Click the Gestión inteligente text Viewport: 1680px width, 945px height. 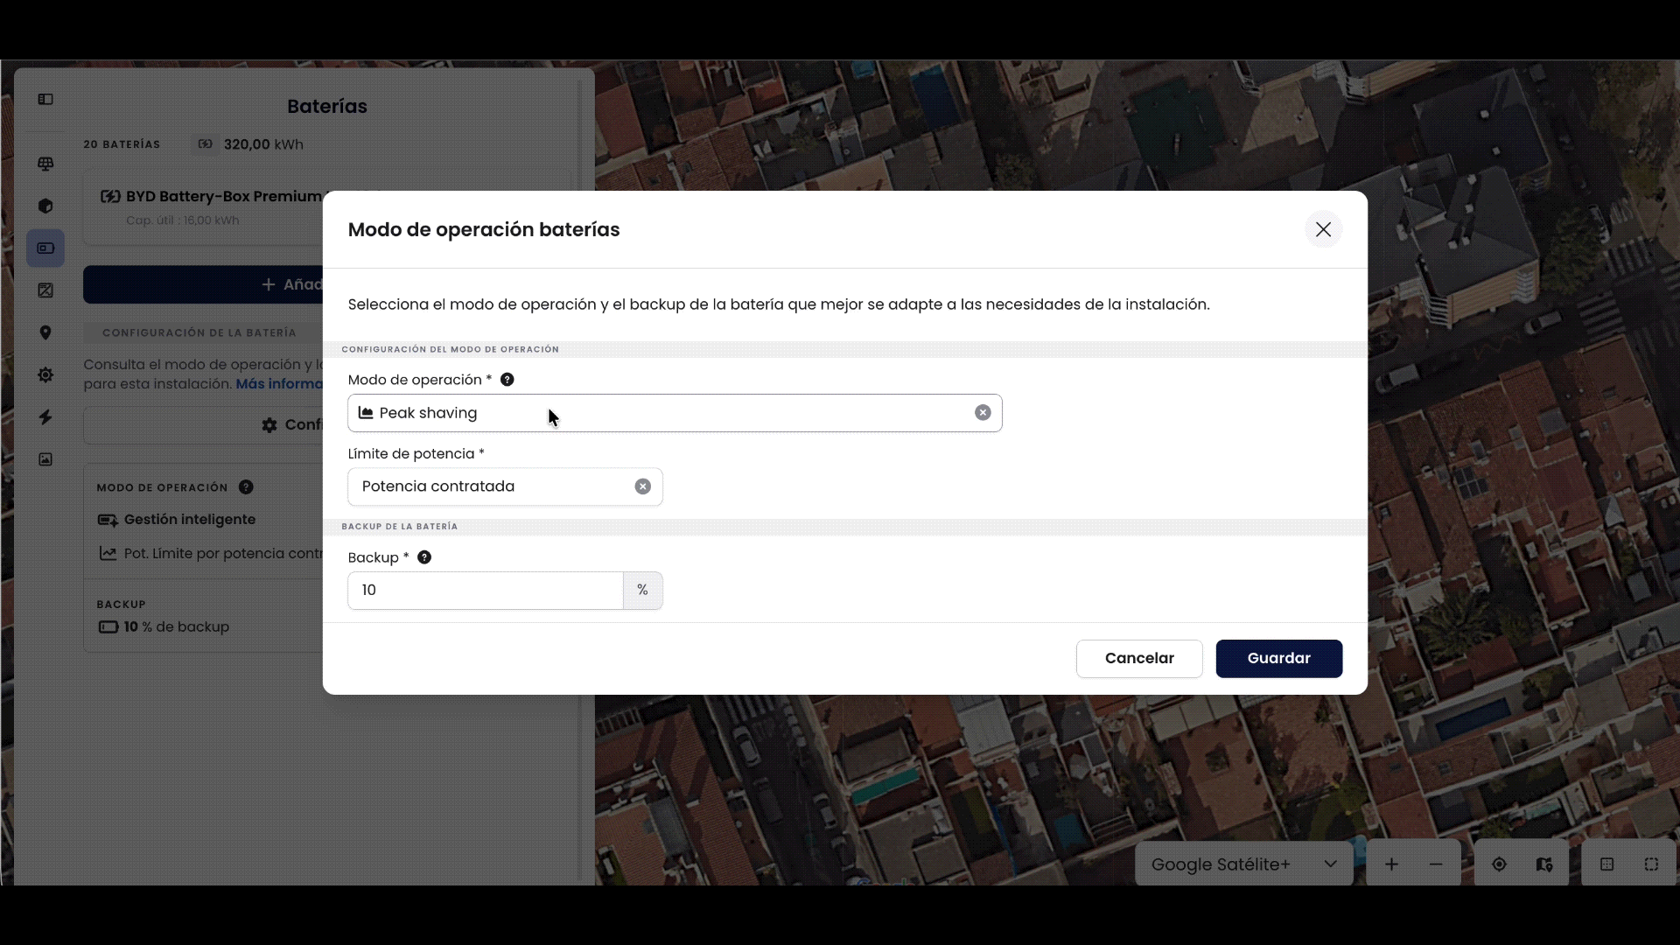(190, 520)
